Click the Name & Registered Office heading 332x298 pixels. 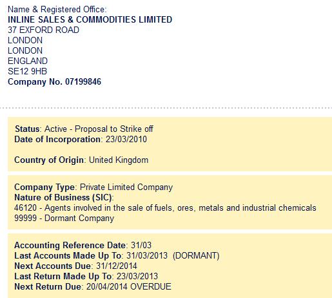click(57, 10)
